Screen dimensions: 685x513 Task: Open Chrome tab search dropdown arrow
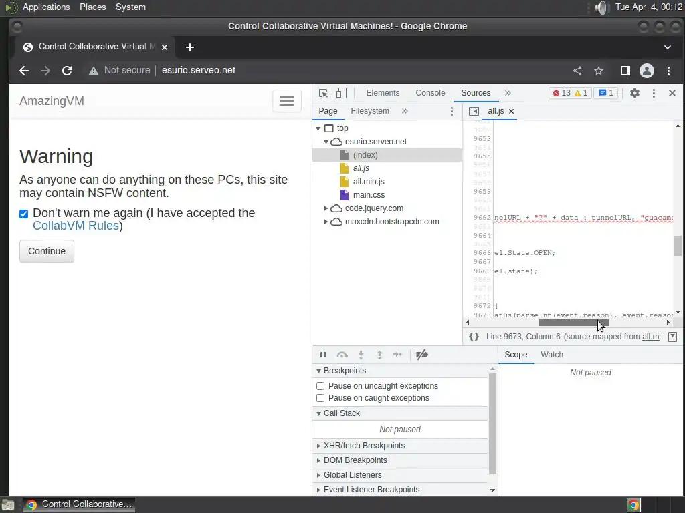(668, 47)
